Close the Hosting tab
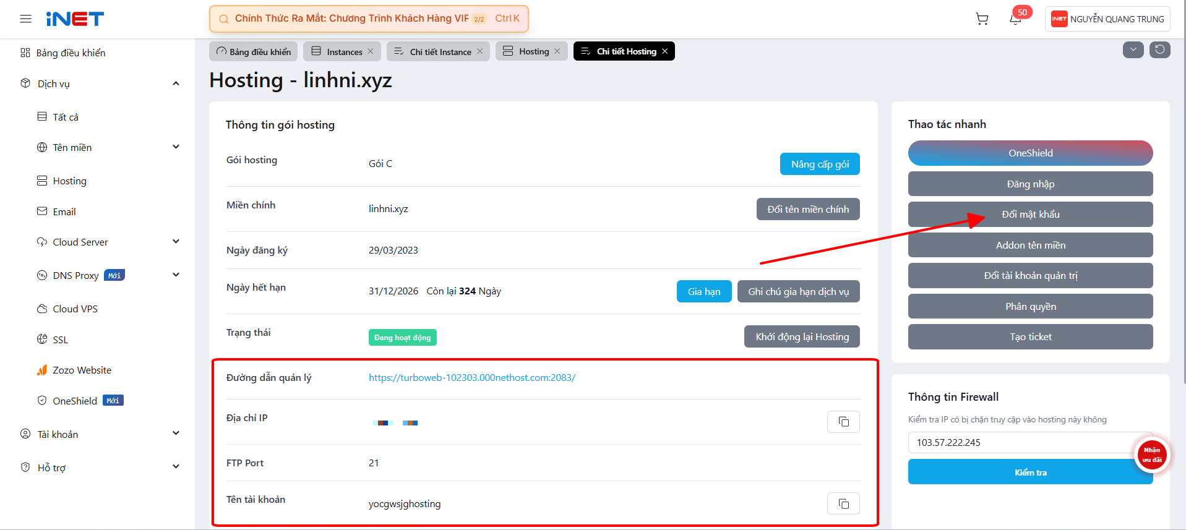The height and width of the screenshot is (530, 1186). (557, 51)
